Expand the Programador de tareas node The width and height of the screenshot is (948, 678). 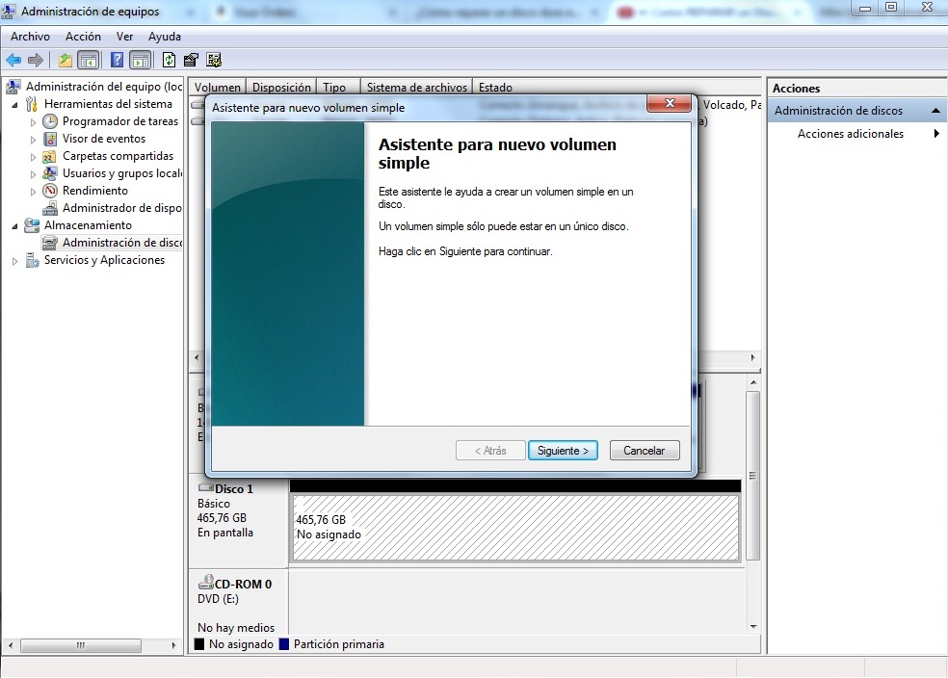(34, 122)
